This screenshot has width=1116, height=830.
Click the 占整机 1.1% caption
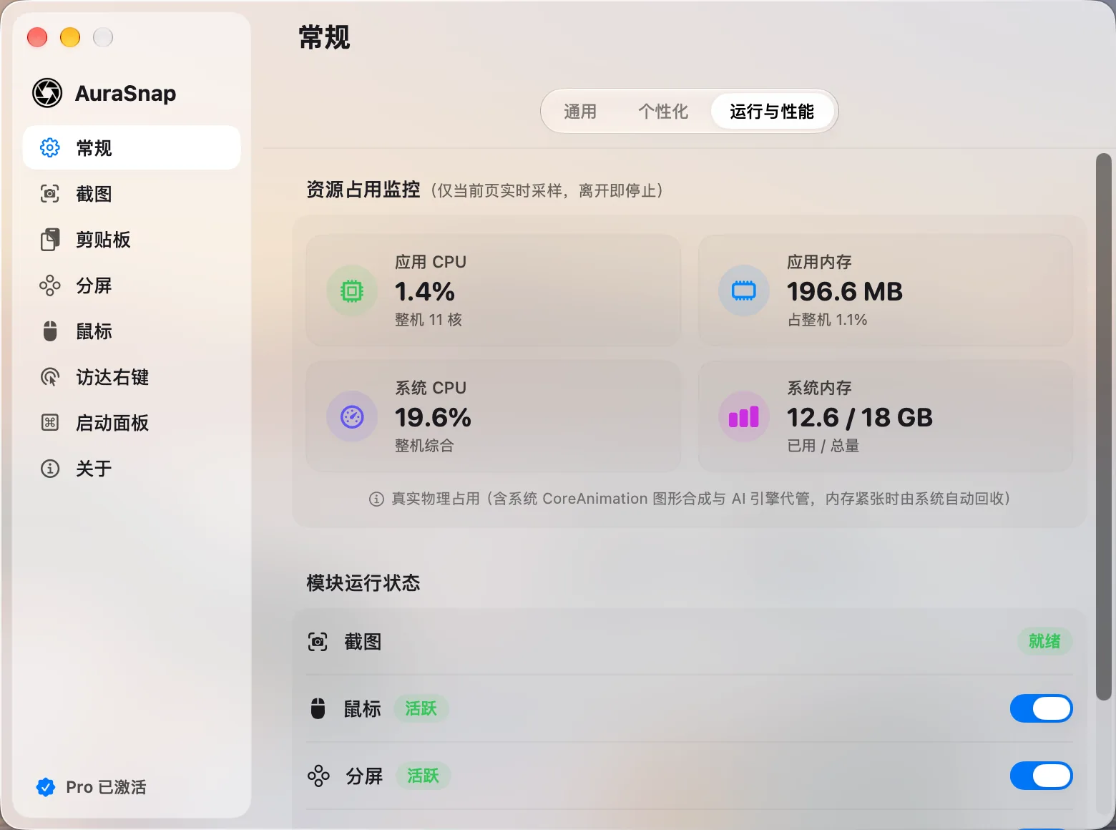[x=827, y=320]
